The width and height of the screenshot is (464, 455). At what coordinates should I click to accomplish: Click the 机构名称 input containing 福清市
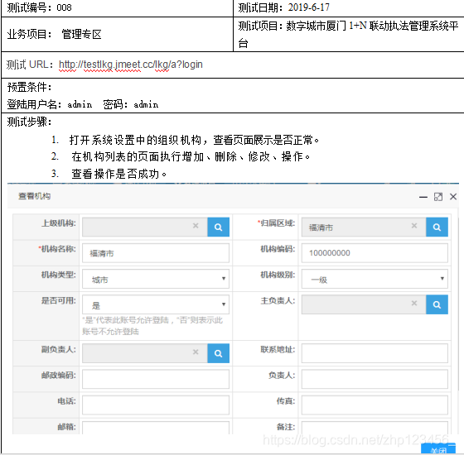pos(156,253)
